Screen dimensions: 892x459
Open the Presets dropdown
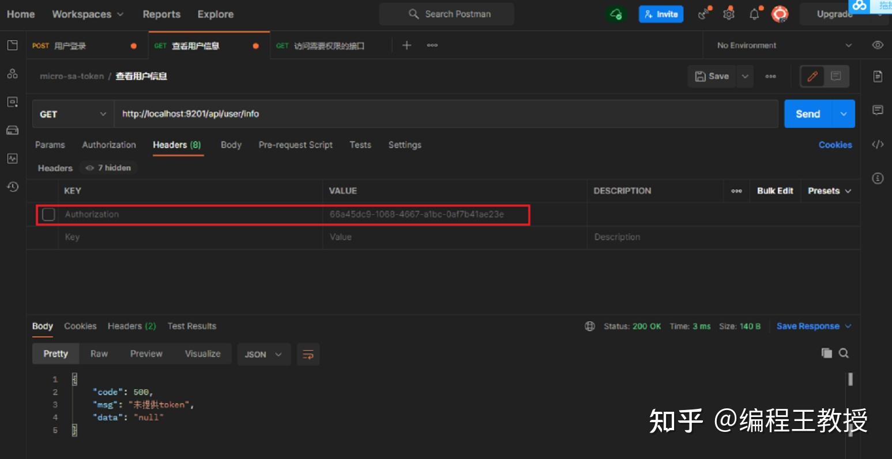pos(829,191)
